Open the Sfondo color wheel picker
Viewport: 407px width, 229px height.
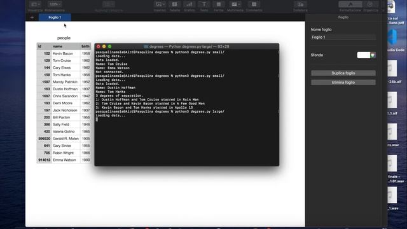[x=373, y=55]
